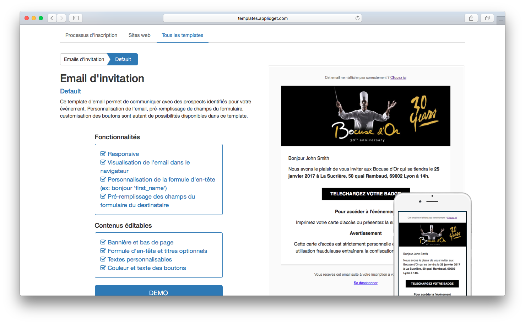This screenshot has height=324, width=525.
Task: Click the Bannière et bas de page text
Action: coord(140,242)
